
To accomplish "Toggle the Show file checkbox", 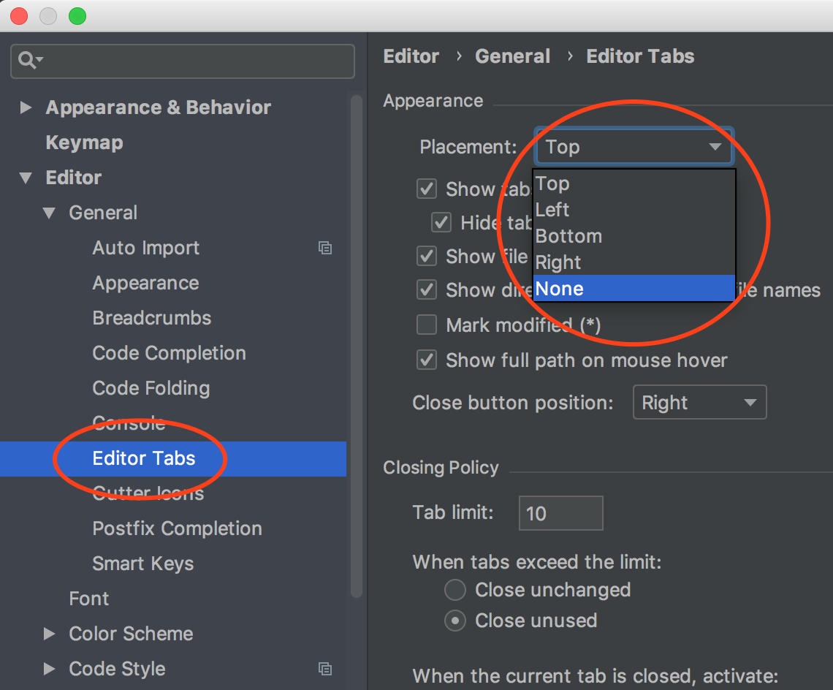I will point(427,257).
